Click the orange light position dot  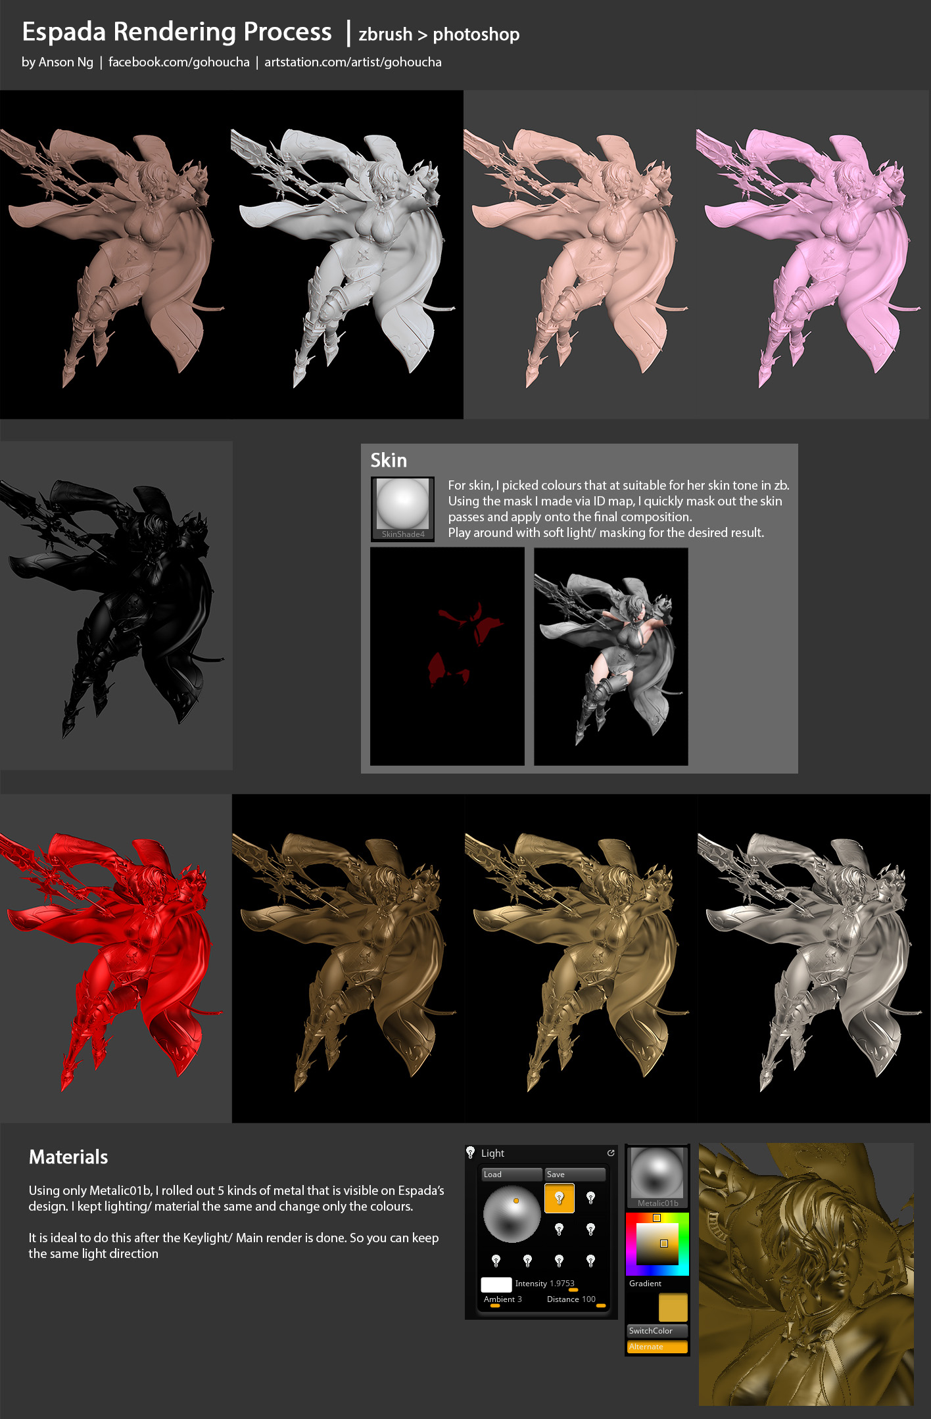pos(516,1201)
